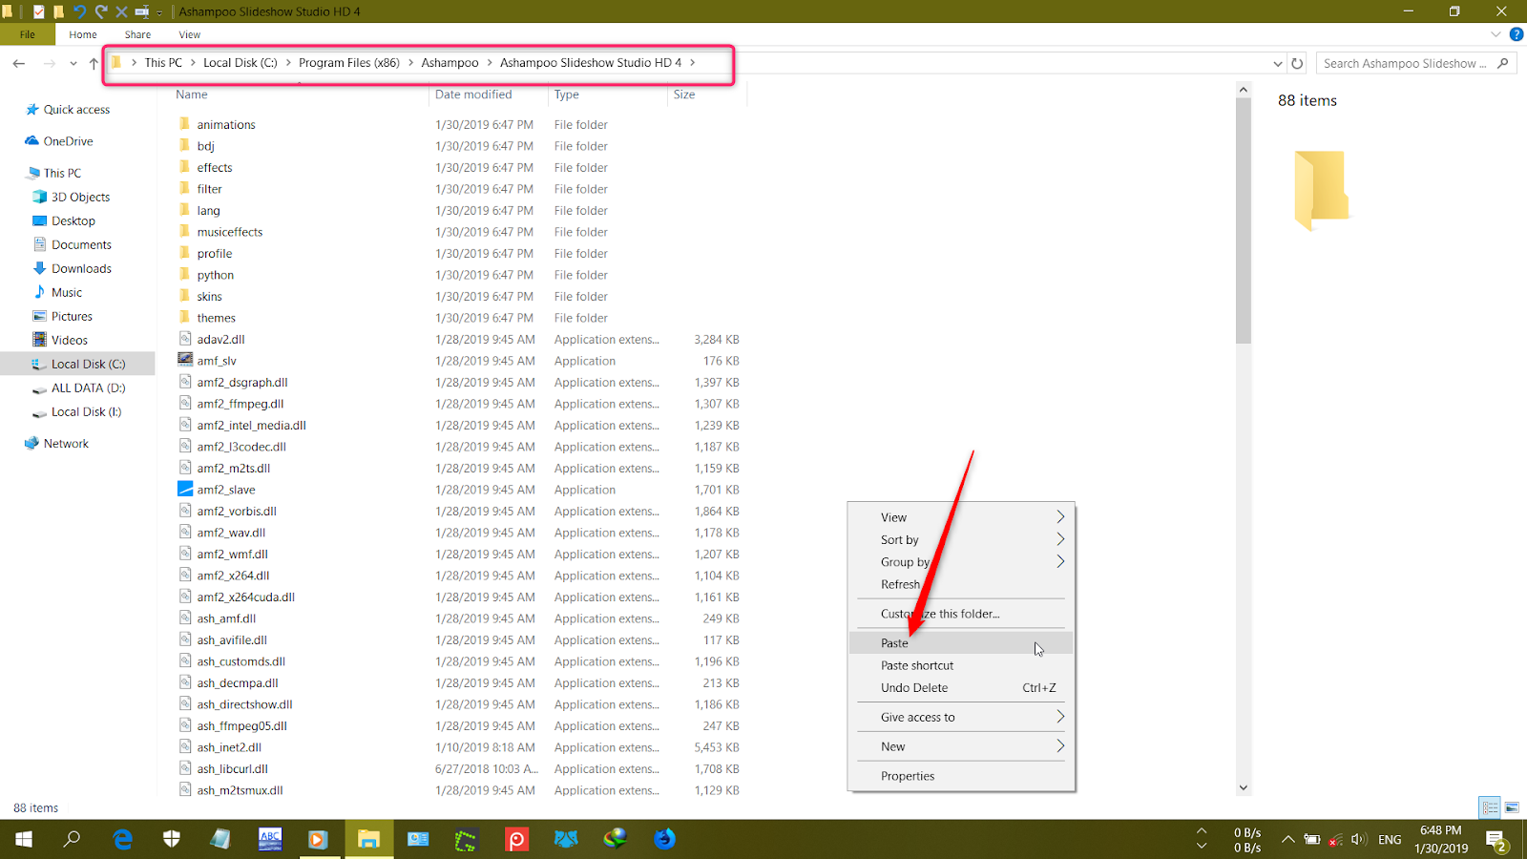Click the Rename icon in quick access toolbar
1527x859 pixels.
pyautogui.click(x=141, y=11)
